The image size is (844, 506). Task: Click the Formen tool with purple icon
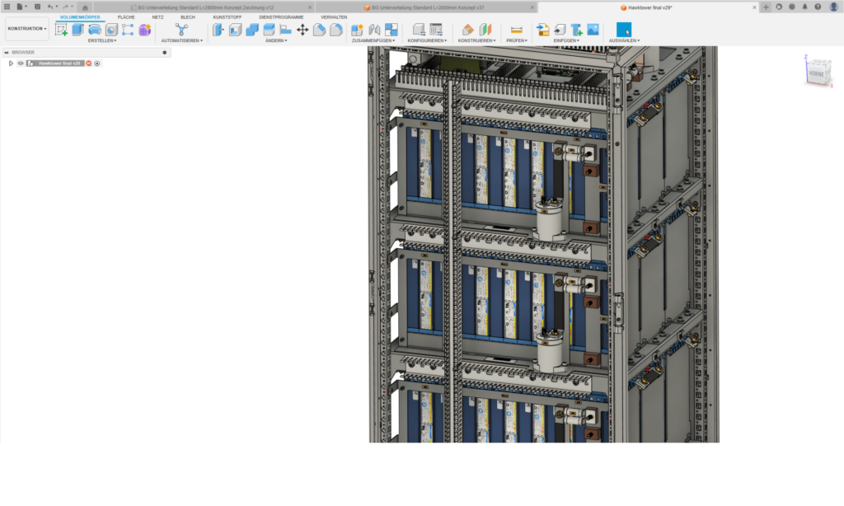145,29
